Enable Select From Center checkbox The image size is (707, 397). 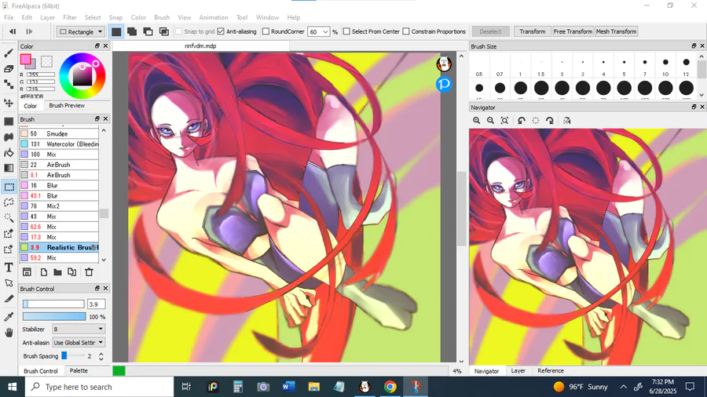(346, 31)
